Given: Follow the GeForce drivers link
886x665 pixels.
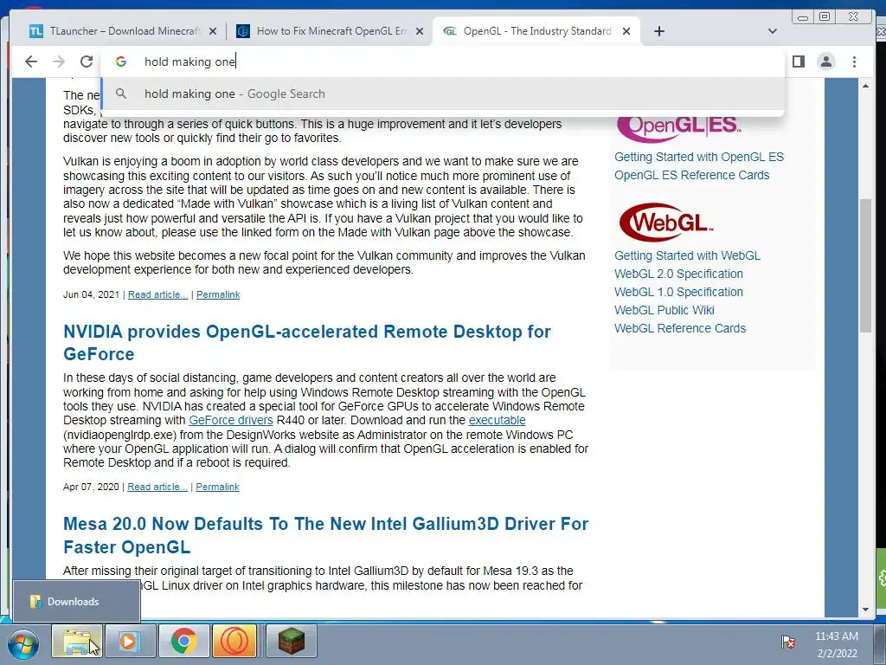Looking at the screenshot, I should click(x=230, y=420).
